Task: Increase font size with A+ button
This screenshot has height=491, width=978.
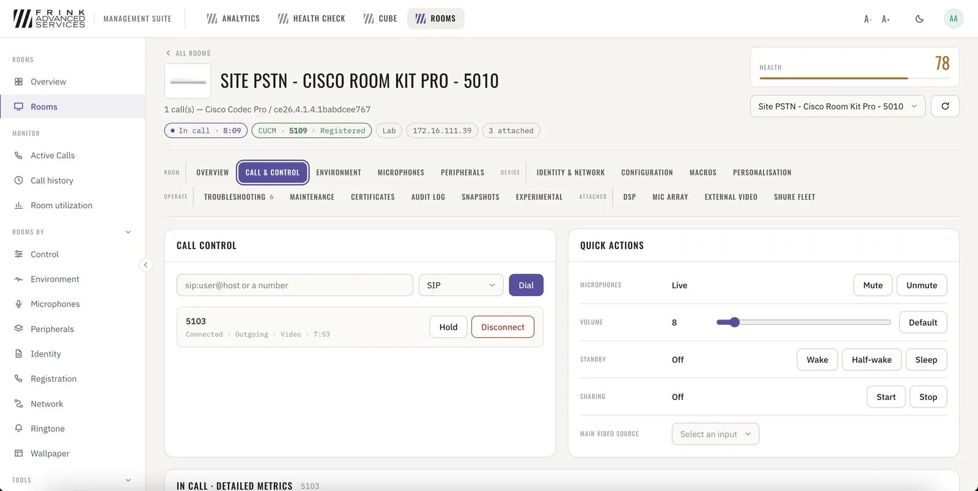Action: (886, 19)
